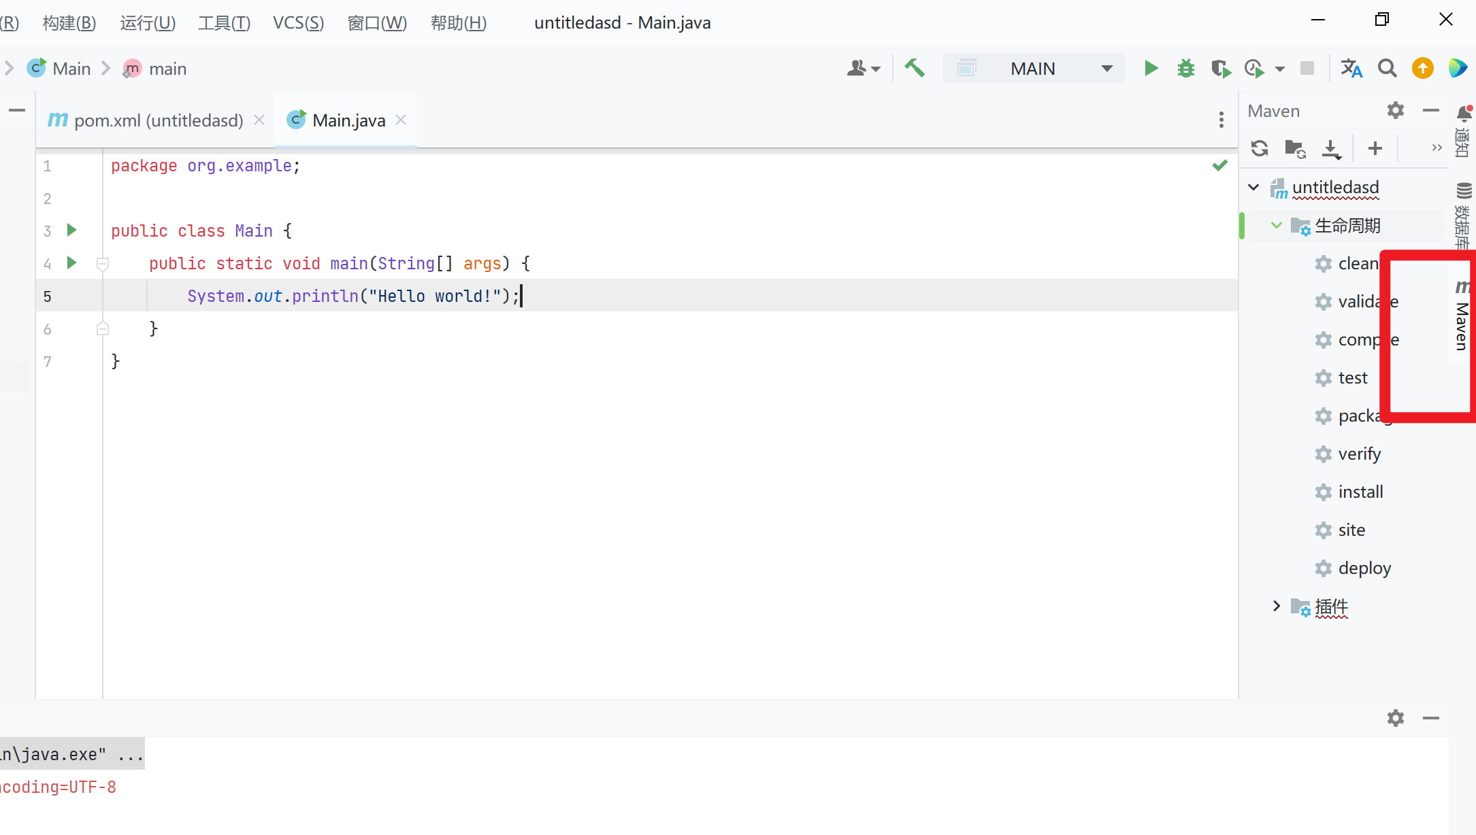This screenshot has height=835, width=1476.
Task: Collapse the 生命周期 lifecycle node
Action: [1277, 225]
